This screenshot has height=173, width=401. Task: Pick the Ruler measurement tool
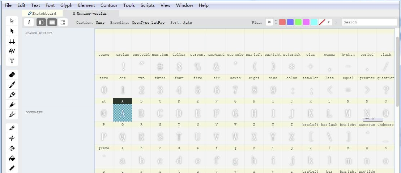[x=12, y=168]
